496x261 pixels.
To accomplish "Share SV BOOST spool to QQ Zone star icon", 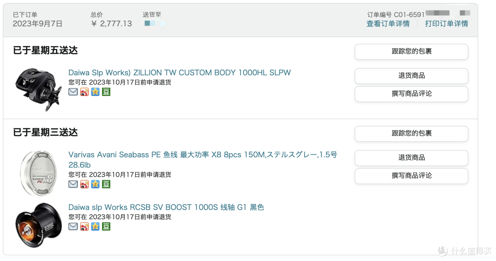I will point(95,227).
